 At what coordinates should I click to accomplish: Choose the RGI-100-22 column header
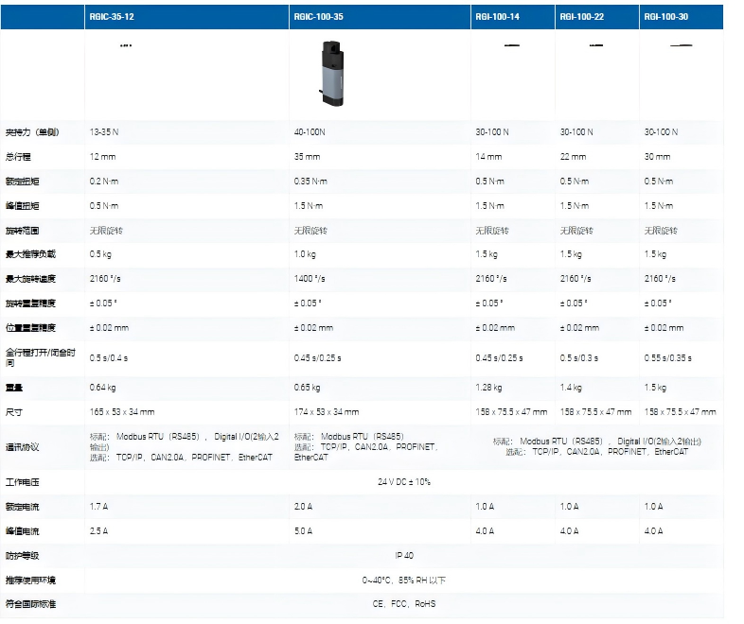pos(582,17)
